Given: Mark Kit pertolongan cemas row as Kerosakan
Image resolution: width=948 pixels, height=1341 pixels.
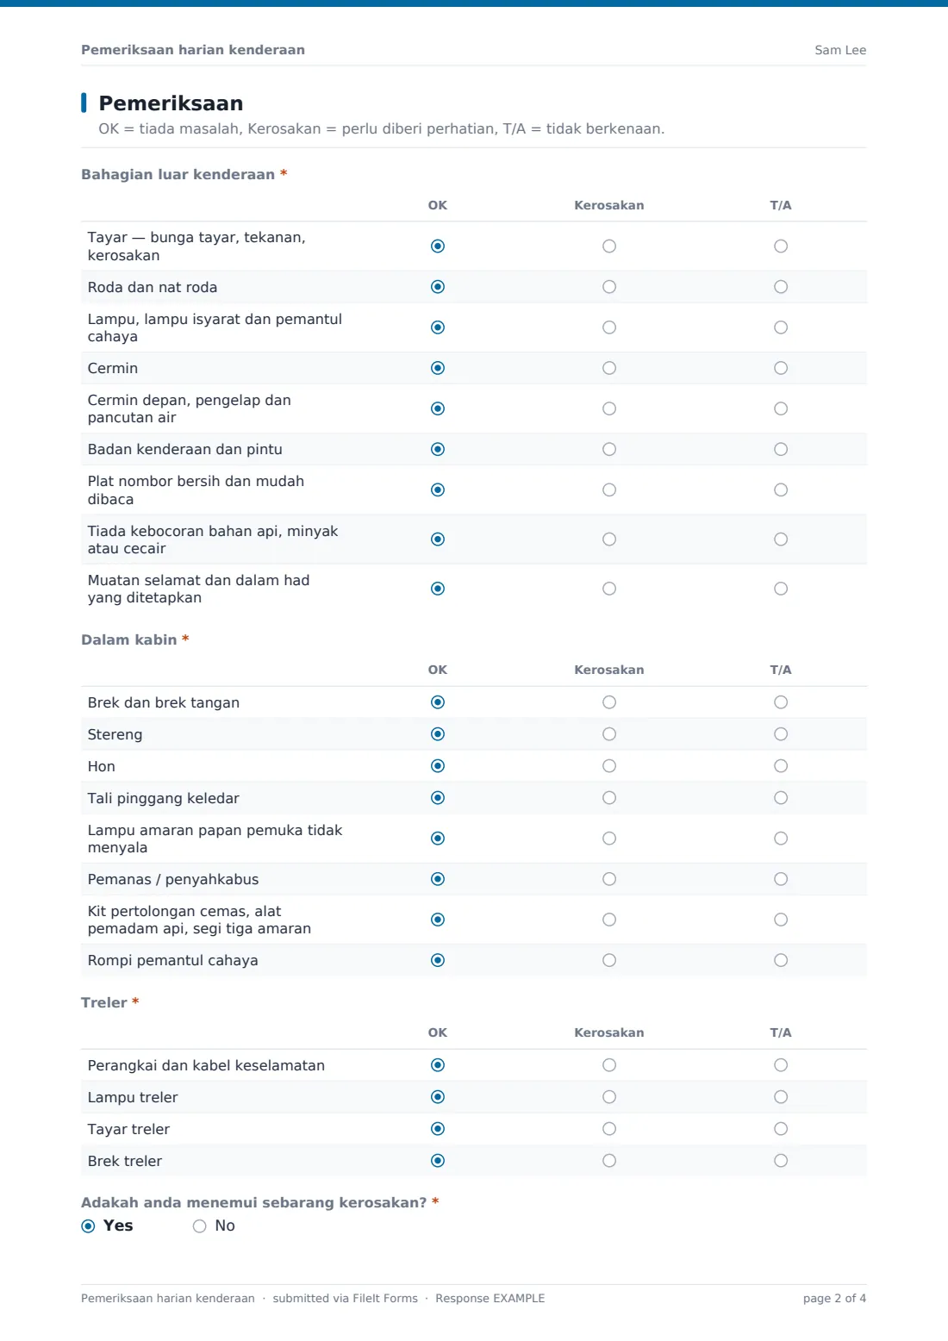Looking at the screenshot, I should coord(609,920).
